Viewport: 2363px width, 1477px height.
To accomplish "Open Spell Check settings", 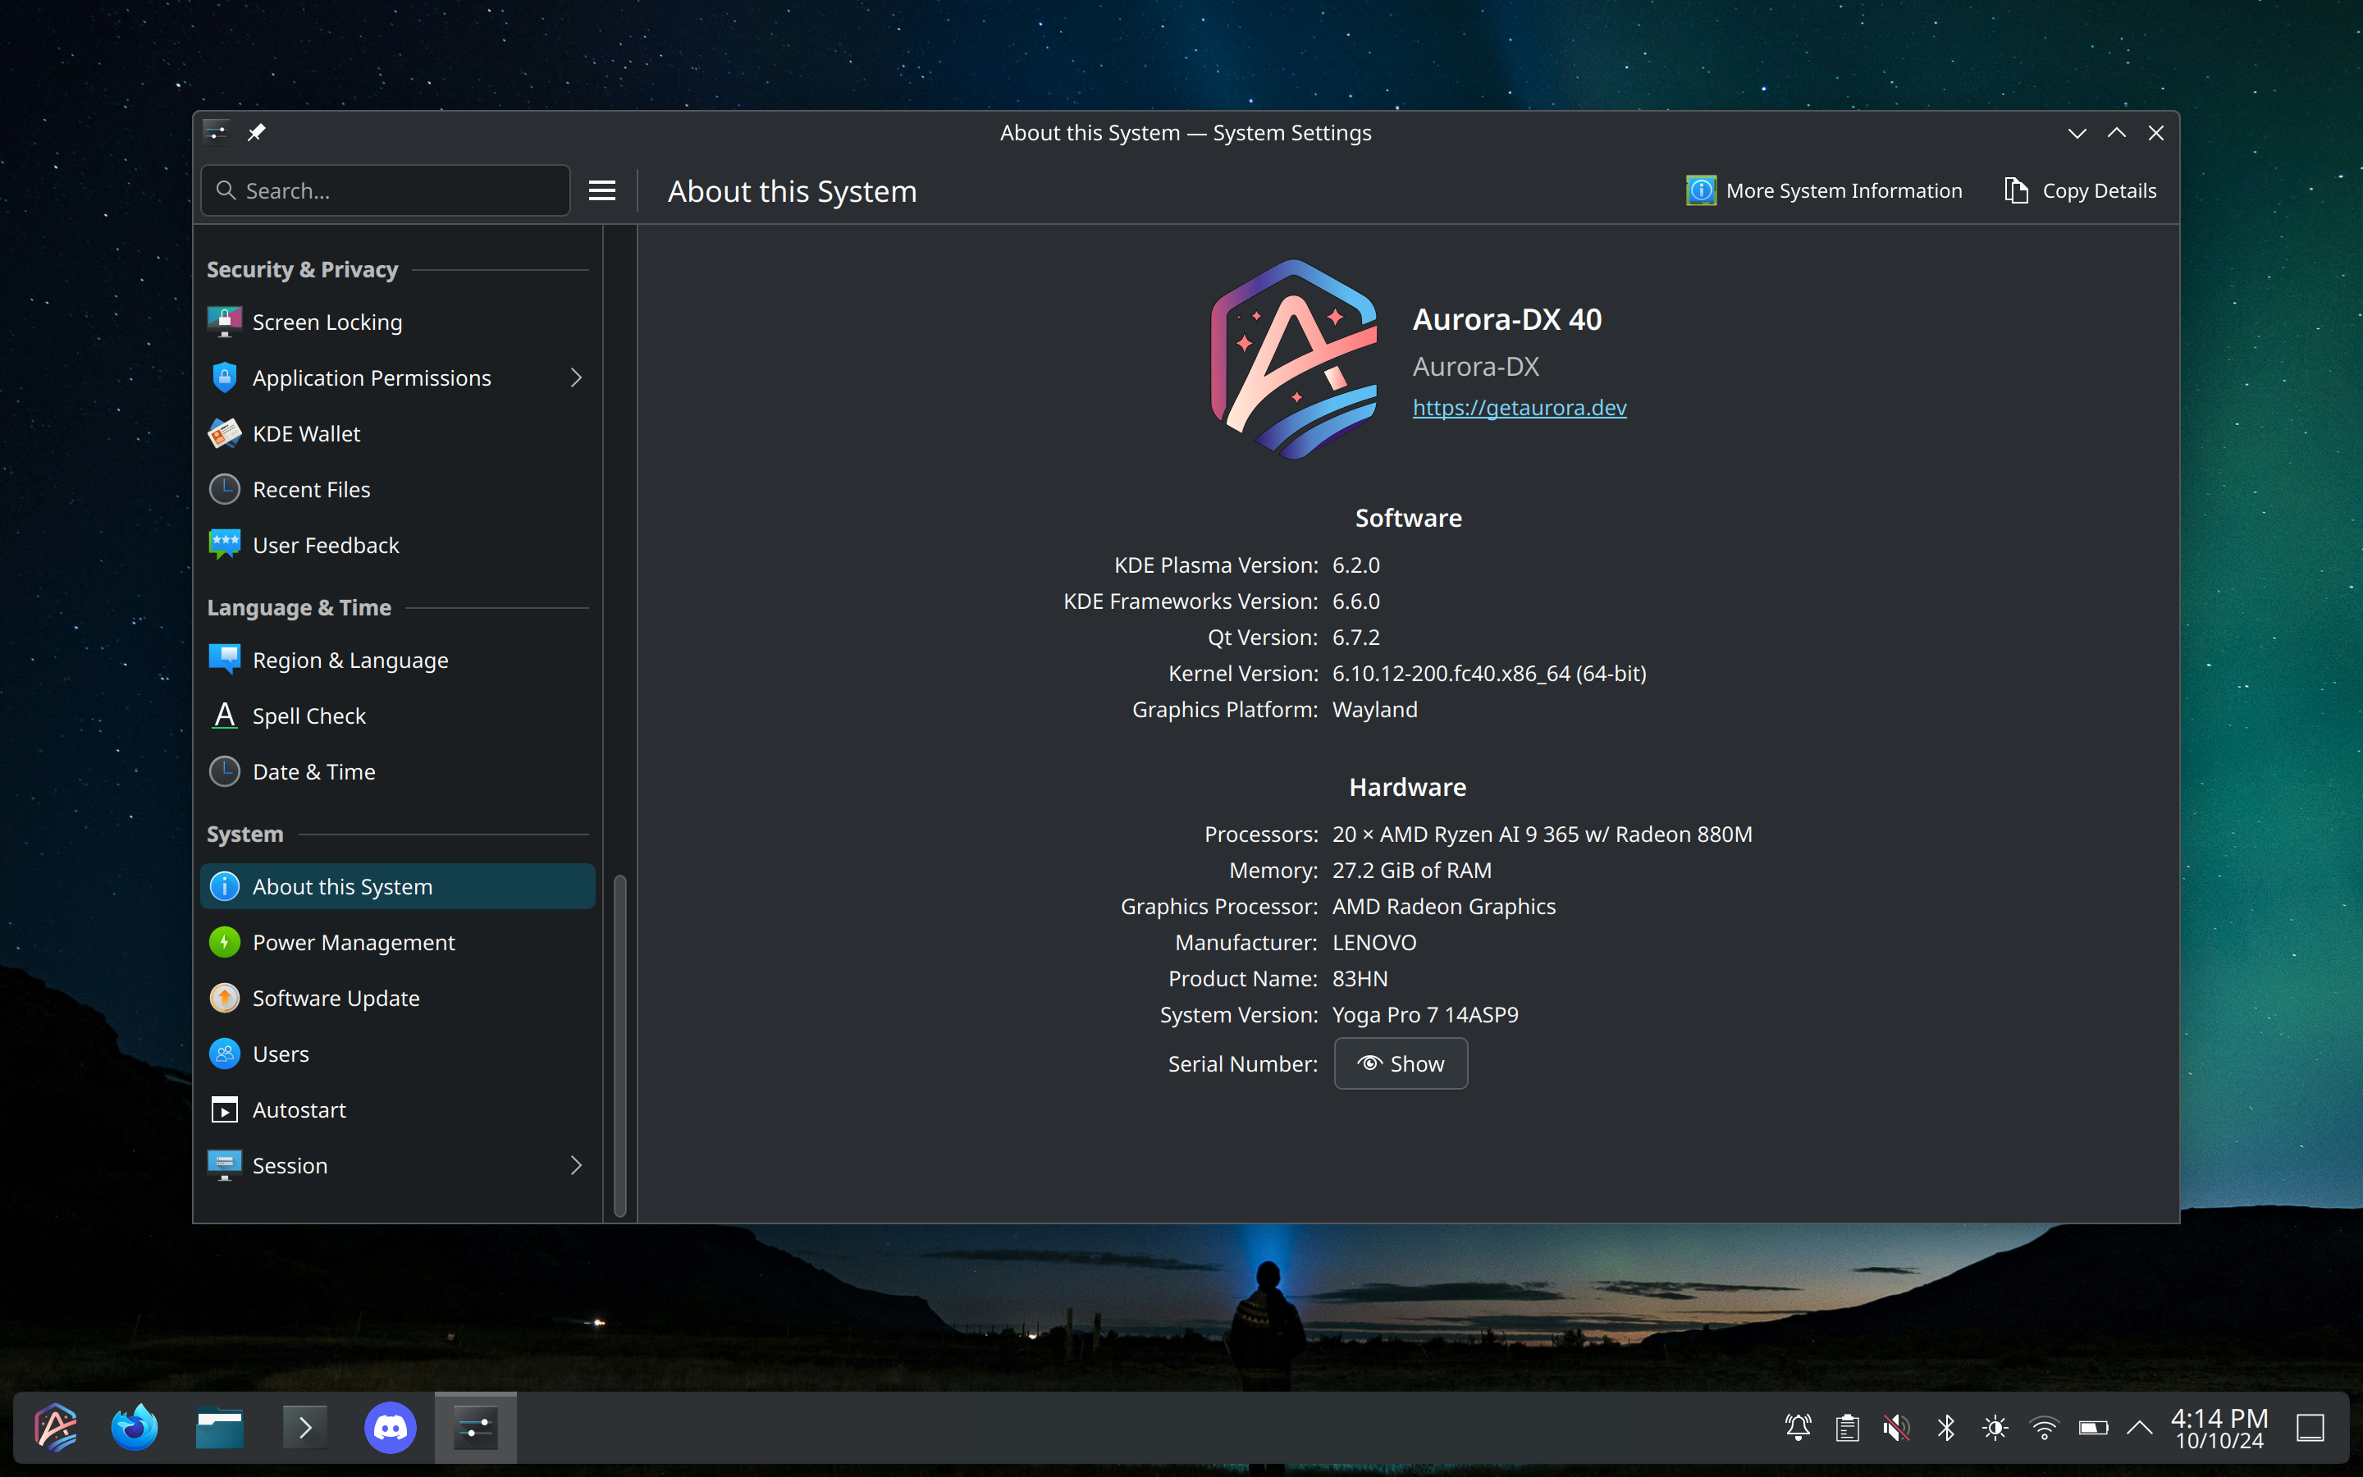I will 397,715.
